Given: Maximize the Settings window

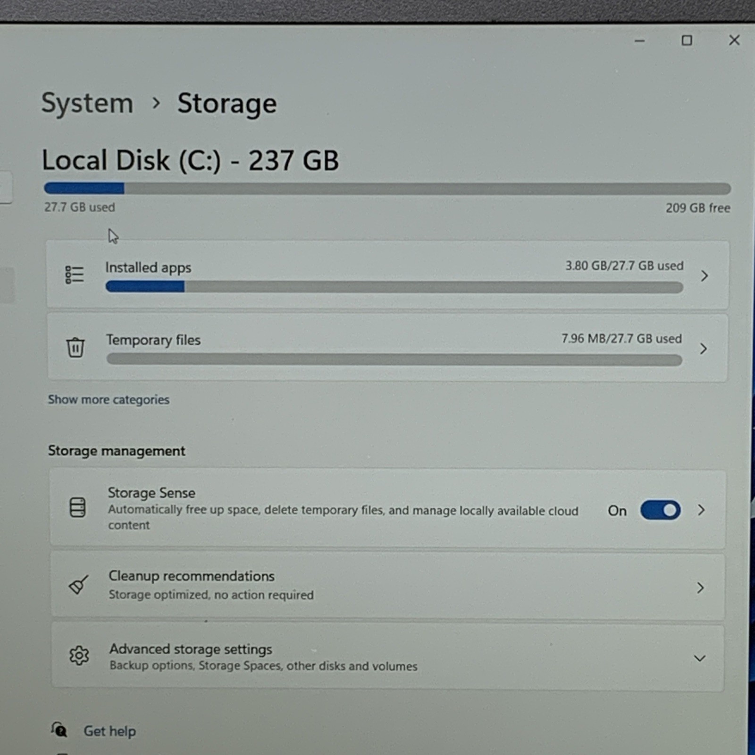Looking at the screenshot, I should tap(687, 41).
